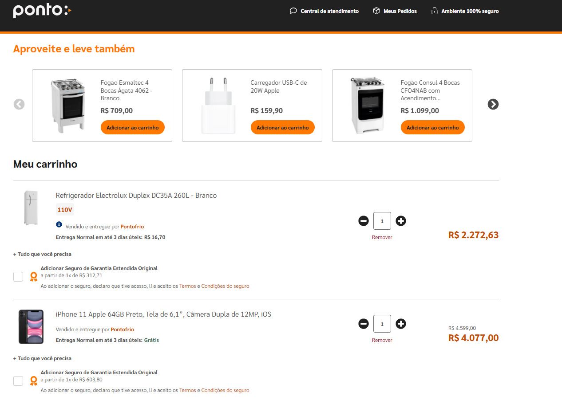Open Meus Pedidos

[395, 11]
